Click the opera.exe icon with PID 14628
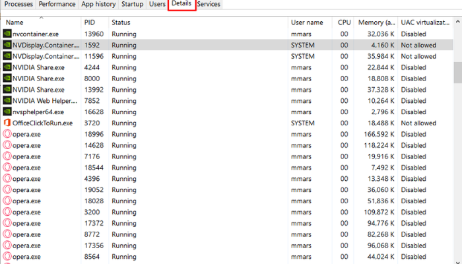Image resolution: width=462 pixels, height=264 pixels. point(7,145)
